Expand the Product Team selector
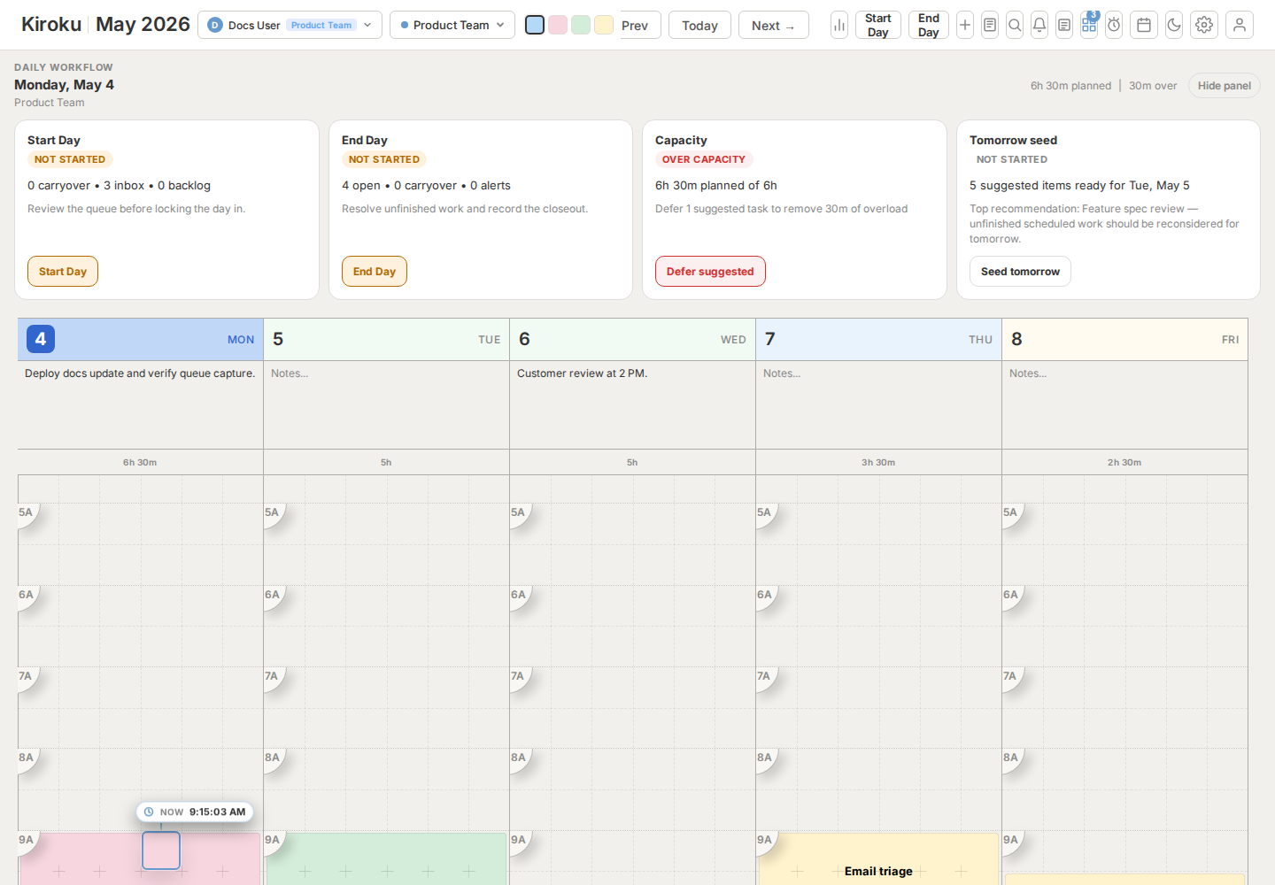Viewport: 1275px width, 885px height. tap(452, 25)
